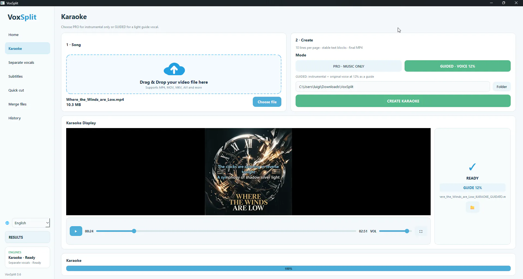The height and width of the screenshot is (279, 523).
Task: Toggle fullscreen for the karaoke video
Action: click(x=421, y=231)
